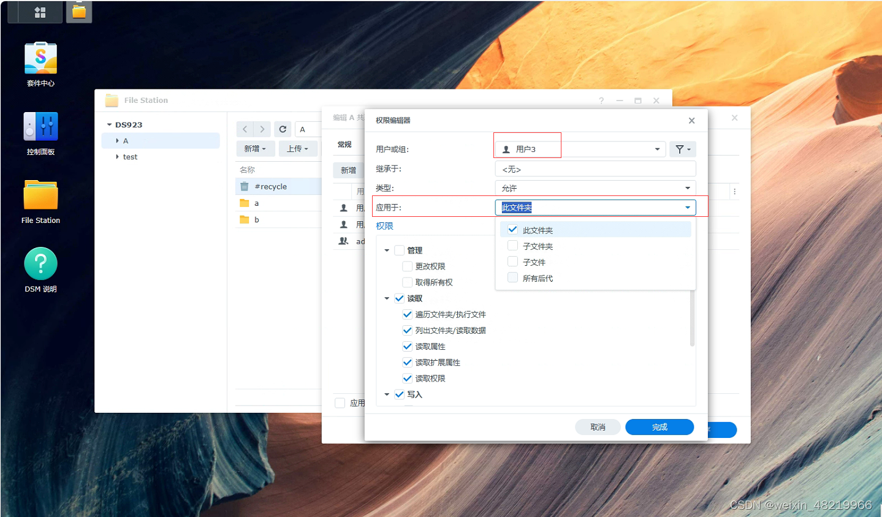Toggle the 管理 permission checkbox
The height and width of the screenshot is (517, 882).
400,250
